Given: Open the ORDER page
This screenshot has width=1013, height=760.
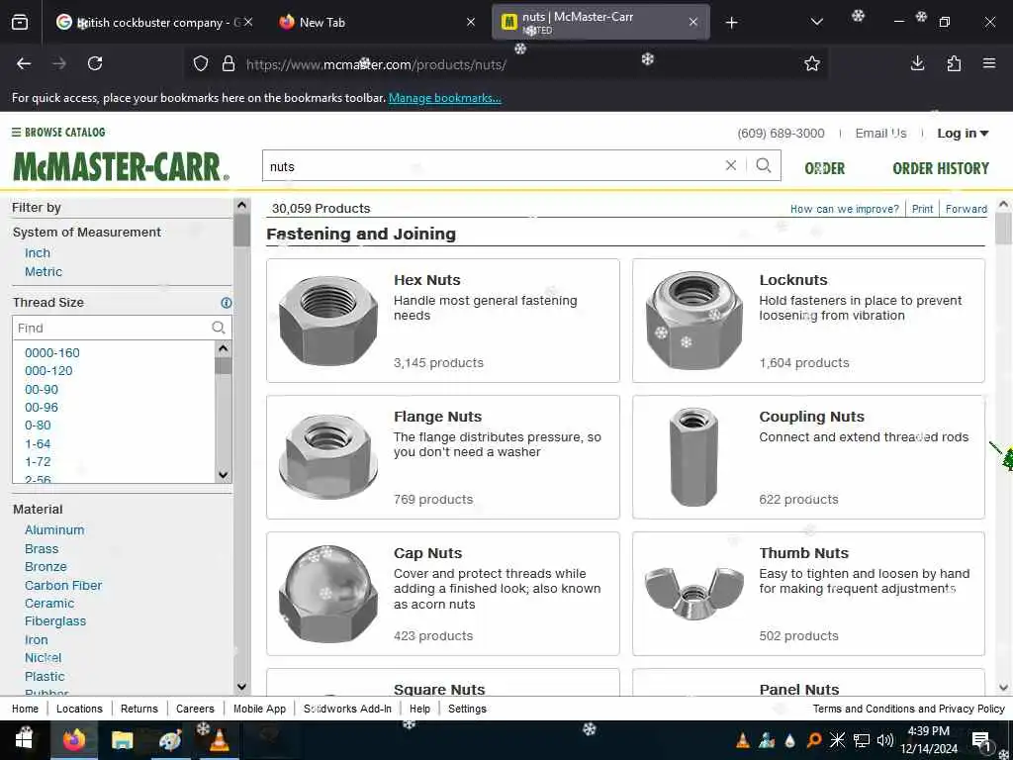Looking at the screenshot, I should point(824,168).
